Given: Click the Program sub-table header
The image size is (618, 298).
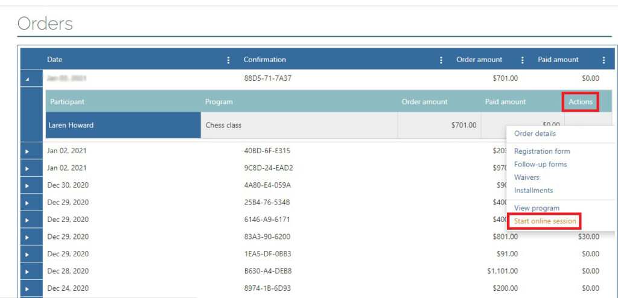Looking at the screenshot, I should [x=218, y=102].
